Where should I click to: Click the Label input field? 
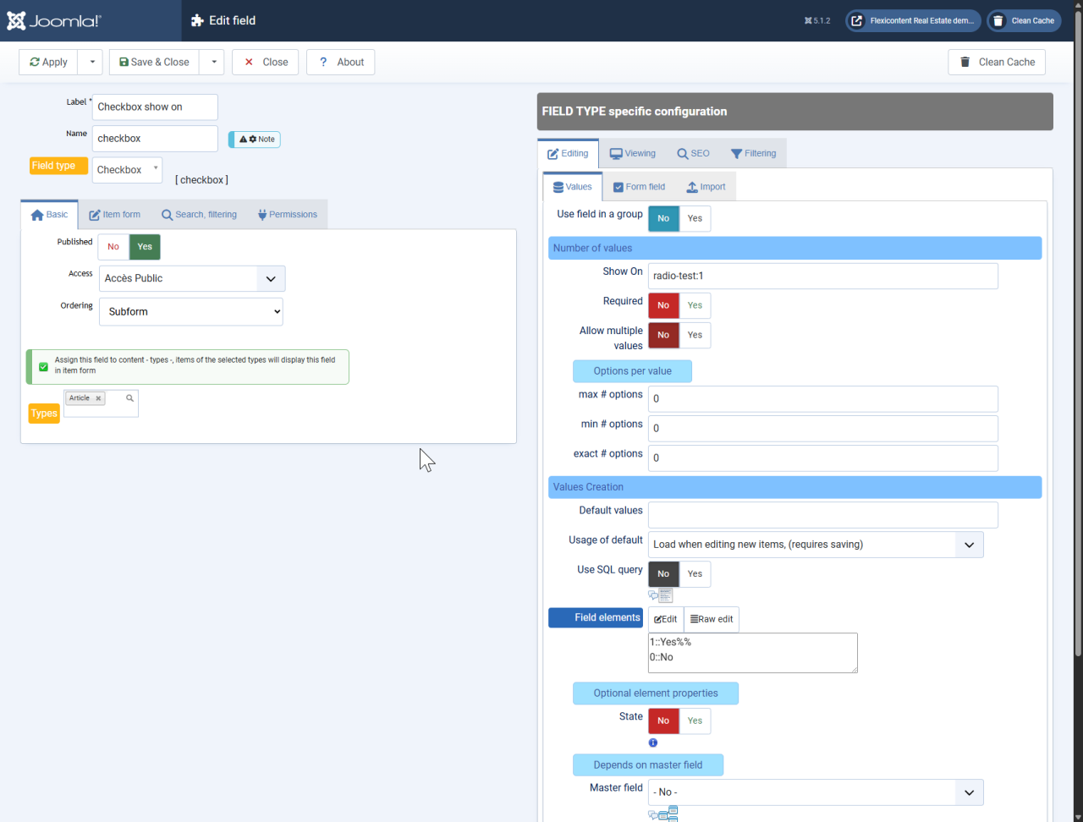[x=155, y=107]
